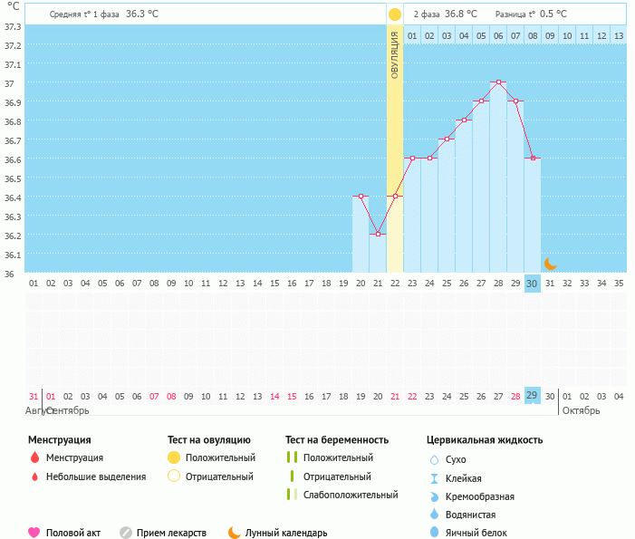
Task: Click the yellow positive ovulation test icon in header
Action: pos(394,14)
